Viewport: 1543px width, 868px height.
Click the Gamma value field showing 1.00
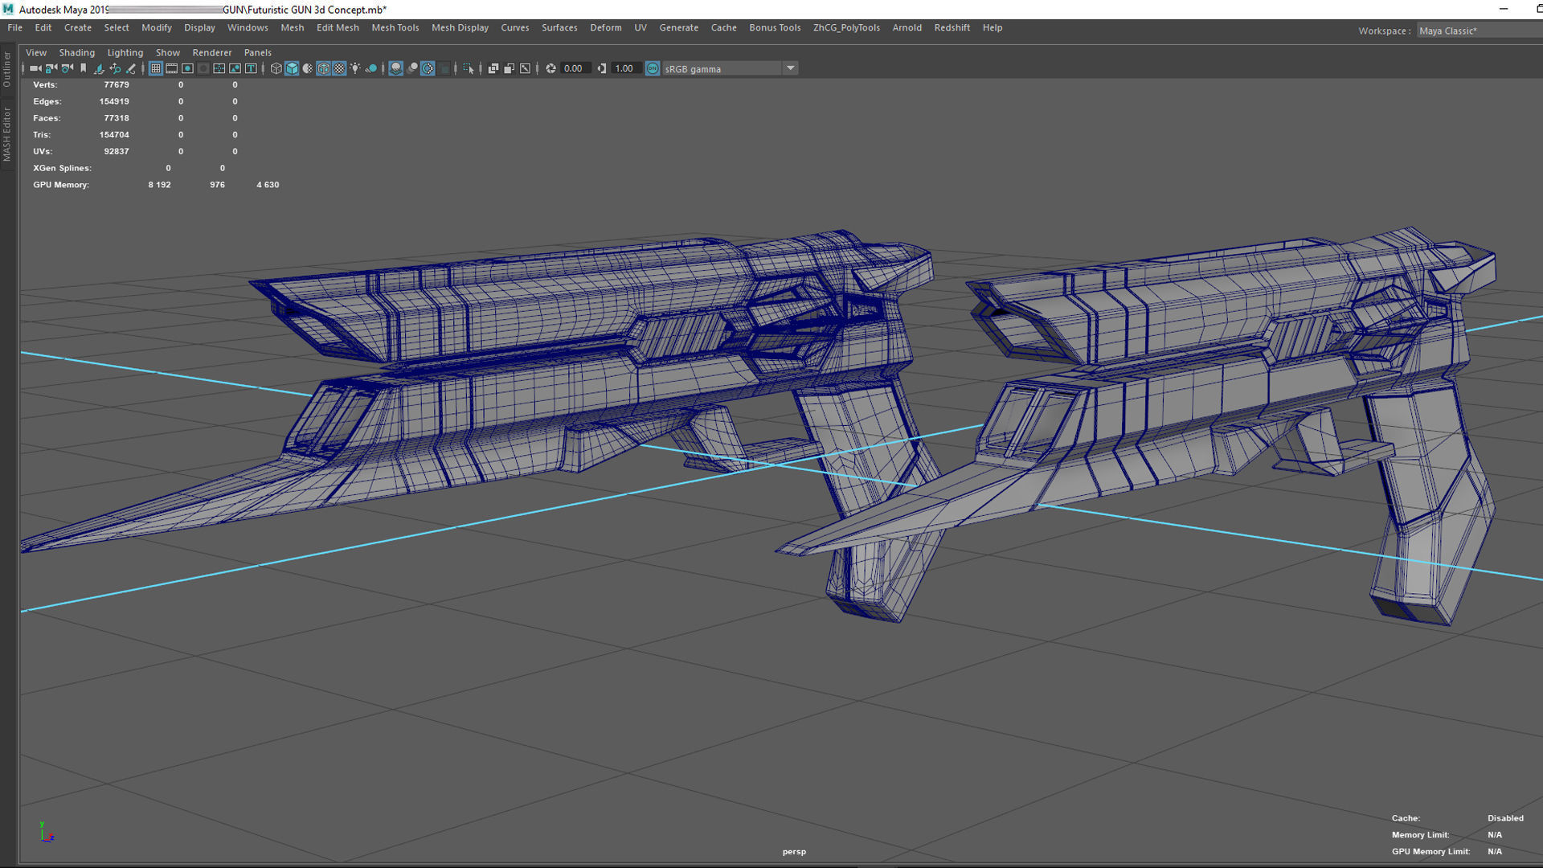[625, 68]
